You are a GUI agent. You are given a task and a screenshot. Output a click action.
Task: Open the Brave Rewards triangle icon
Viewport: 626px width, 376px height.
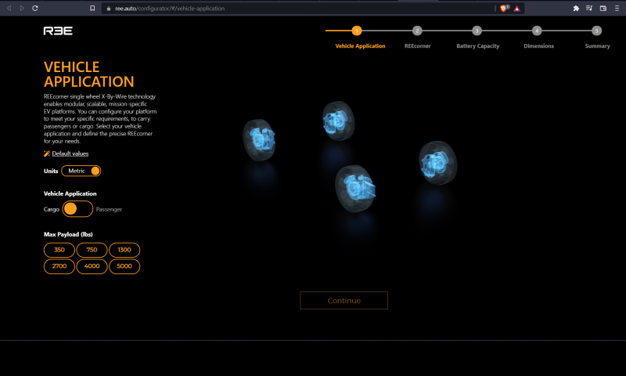pyautogui.click(x=517, y=9)
